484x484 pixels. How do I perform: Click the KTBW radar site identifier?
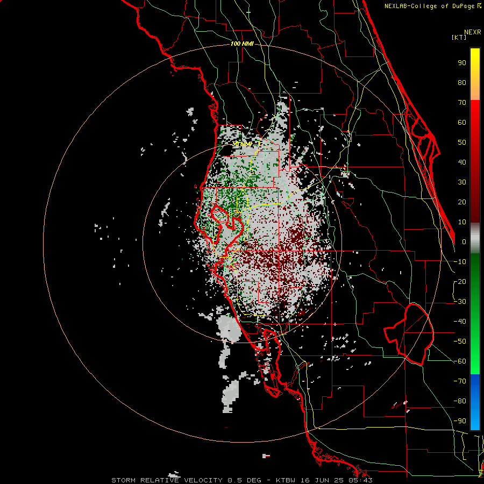coord(286,480)
